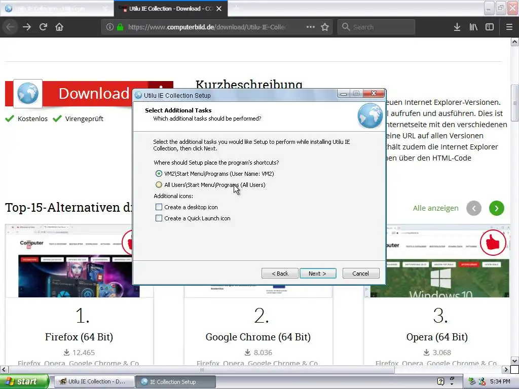Open the Firefox hamburger menu
Image resolution: width=519 pixels, height=389 pixels.
point(509,27)
